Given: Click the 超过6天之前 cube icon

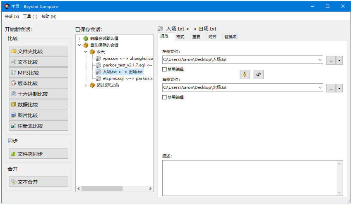Looking at the screenshot, I should coord(92,85).
